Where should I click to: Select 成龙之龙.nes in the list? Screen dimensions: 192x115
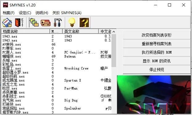(x=14, y=84)
